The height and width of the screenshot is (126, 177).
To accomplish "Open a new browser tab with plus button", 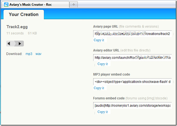I will pos(74,5).
